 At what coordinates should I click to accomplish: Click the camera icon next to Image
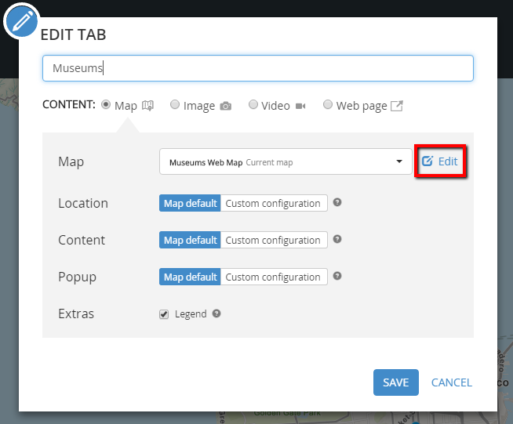pyautogui.click(x=225, y=106)
